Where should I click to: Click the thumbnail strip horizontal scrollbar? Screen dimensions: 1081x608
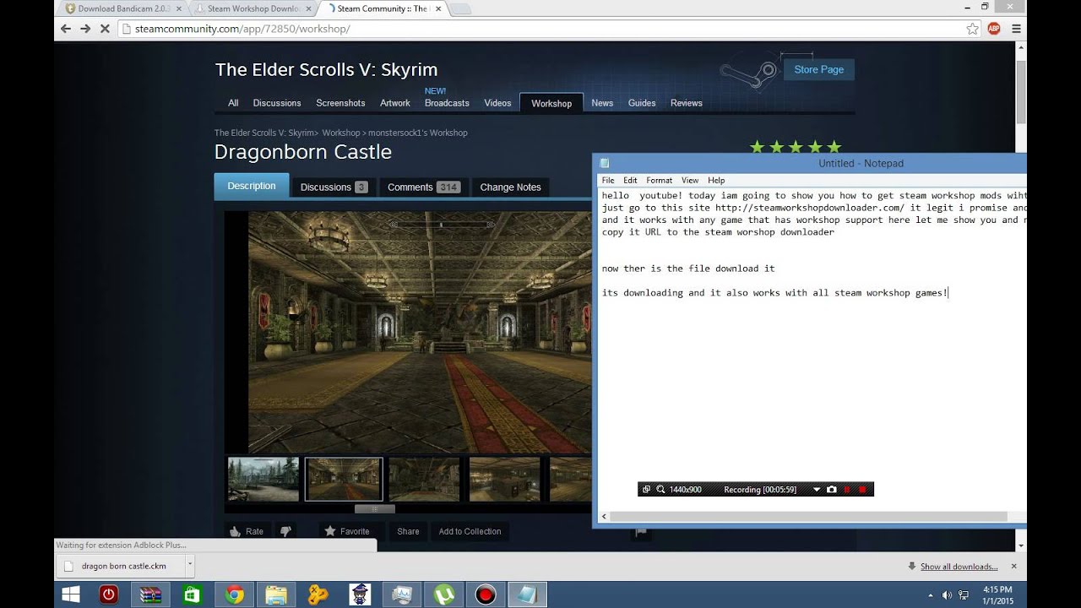click(x=374, y=509)
